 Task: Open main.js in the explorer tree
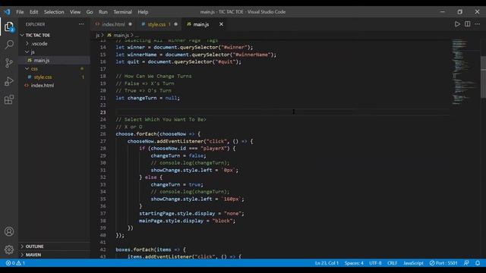(x=42, y=61)
